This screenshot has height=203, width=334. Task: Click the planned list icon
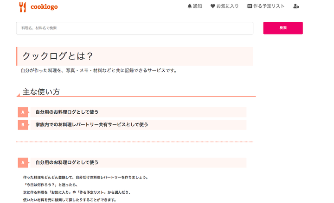[x=250, y=6]
